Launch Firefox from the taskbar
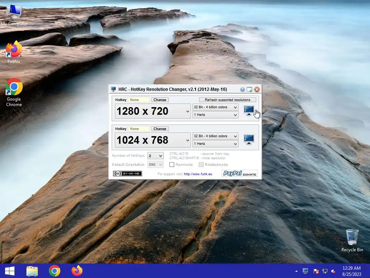Viewport: 370px width, 278px height. point(77,271)
